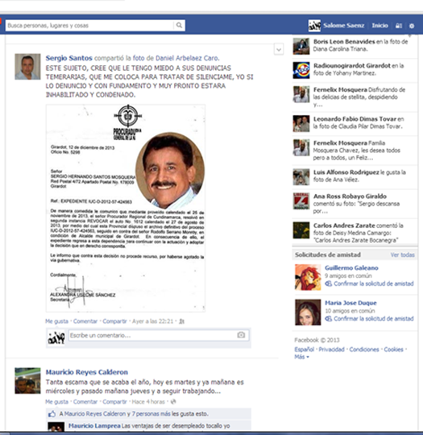
Task: Click audience icon next to Ayer a las 22:21
Action: (x=182, y=321)
